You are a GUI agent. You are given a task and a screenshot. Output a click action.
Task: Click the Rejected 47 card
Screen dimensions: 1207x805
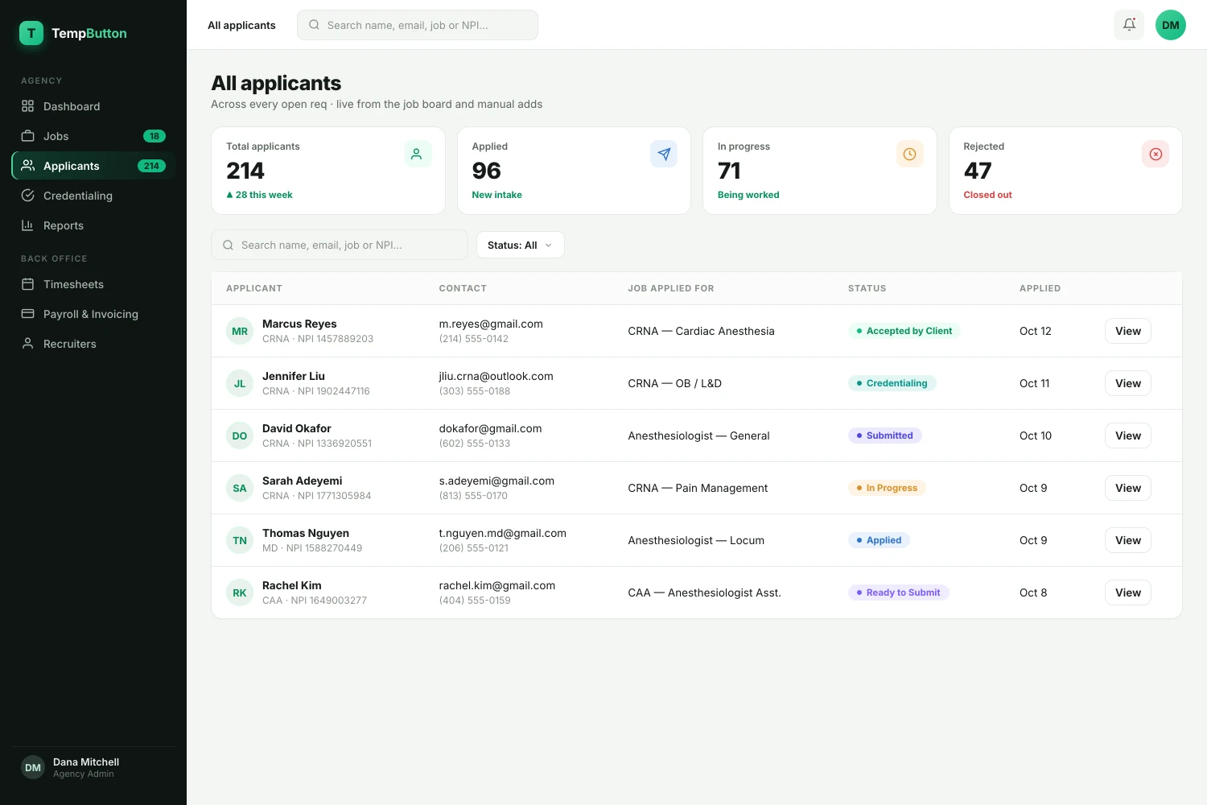[1065, 171]
